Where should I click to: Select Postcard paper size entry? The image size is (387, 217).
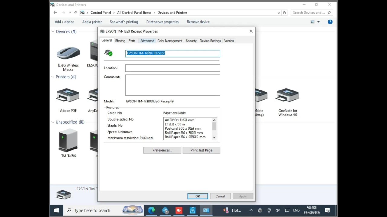(x=183, y=128)
